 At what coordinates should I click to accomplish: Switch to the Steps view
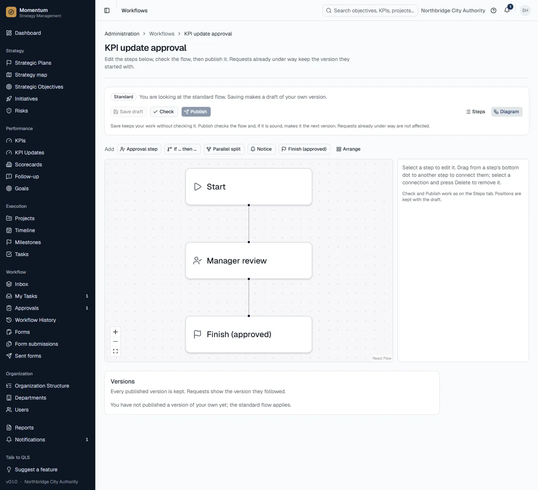[475, 112]
